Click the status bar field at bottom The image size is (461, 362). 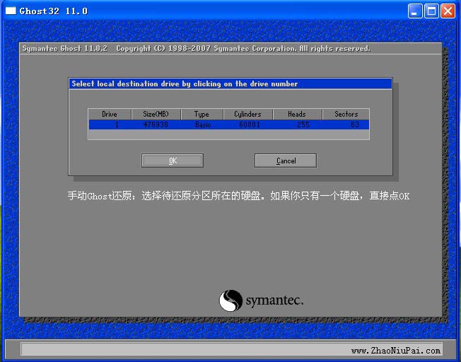point(232,349)
